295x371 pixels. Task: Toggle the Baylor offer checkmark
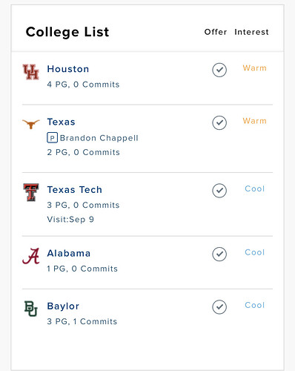pos(219,307)
